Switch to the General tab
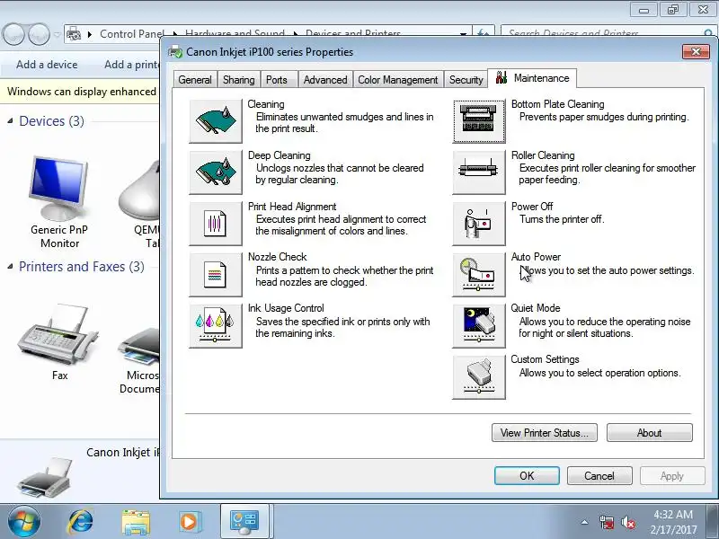This screenshot has height=539, width=719. (195, 80)
